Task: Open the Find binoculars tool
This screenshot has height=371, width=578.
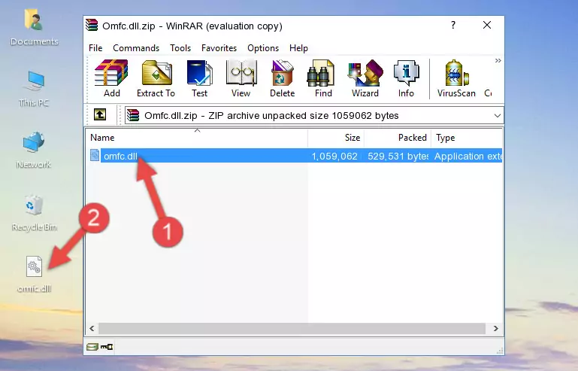Action: point(323,78)
